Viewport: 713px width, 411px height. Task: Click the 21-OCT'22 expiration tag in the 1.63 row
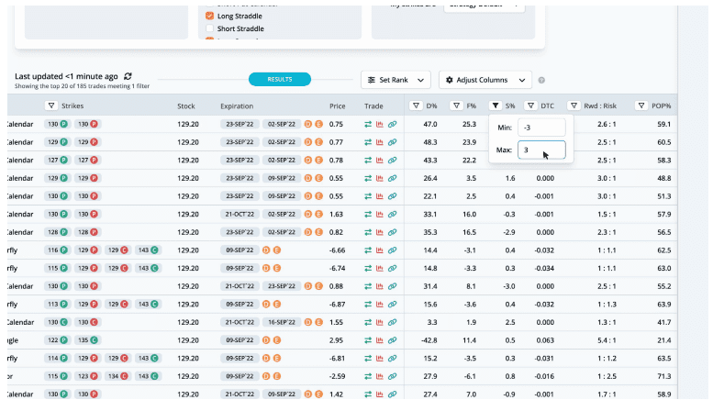[240, 214]
